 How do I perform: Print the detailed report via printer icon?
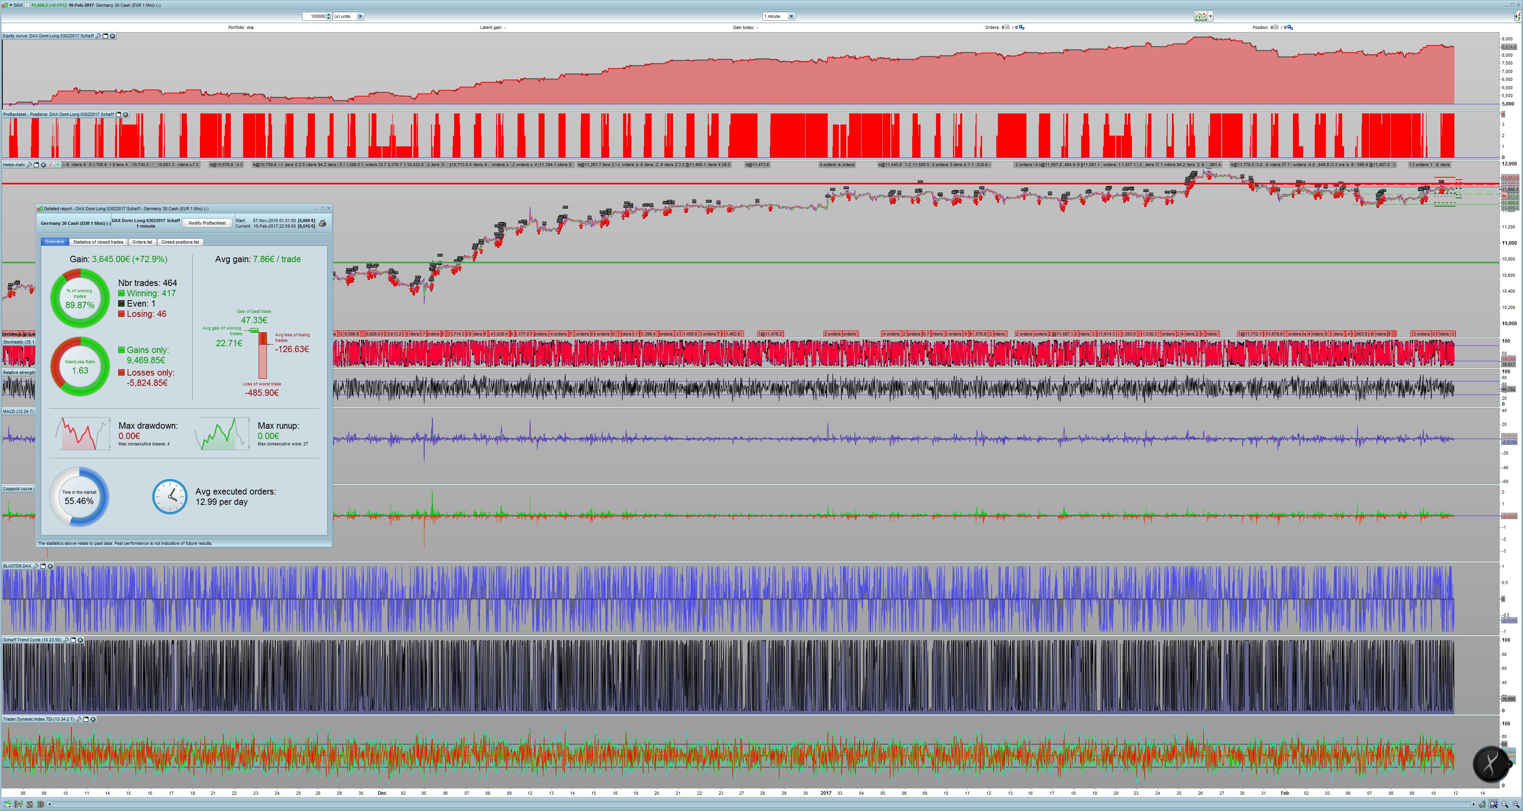(322, 223)
